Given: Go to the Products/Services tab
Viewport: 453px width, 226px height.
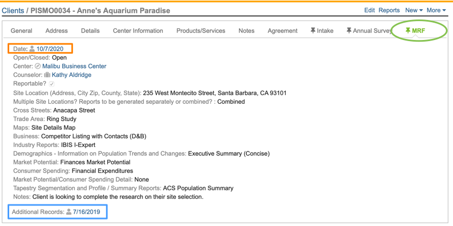Looking at the screenshot, I should coord(201,31).
